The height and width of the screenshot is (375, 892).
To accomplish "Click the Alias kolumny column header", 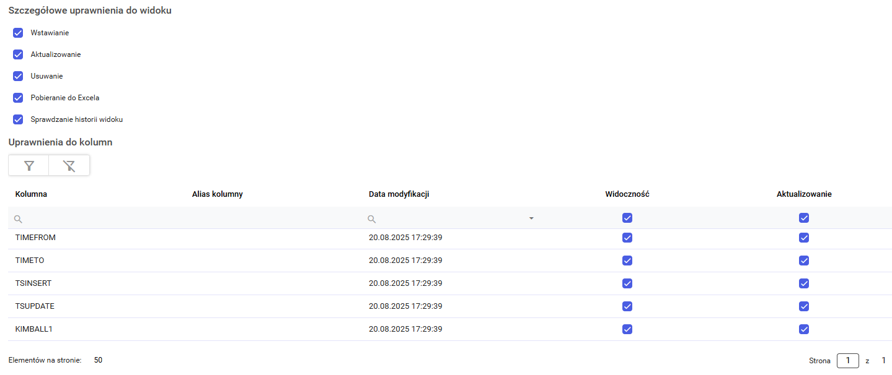I will click(217, 194).
